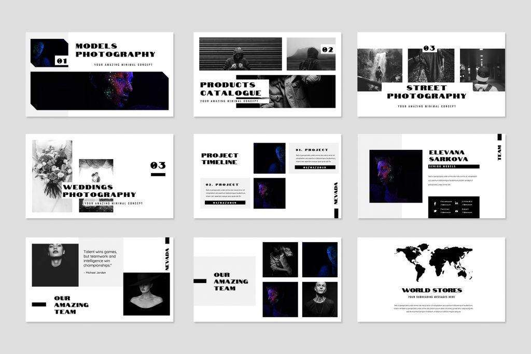Select bottom-left glitter-face photo on four-photo team slide
Viewport: 531px width, 354px height.
(x=281, y=300)
